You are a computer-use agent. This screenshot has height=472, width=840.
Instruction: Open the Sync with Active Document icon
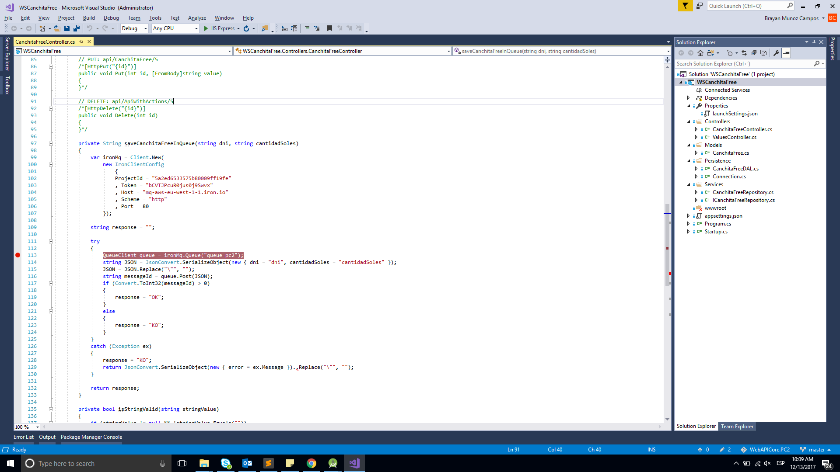tap(744, 53)
